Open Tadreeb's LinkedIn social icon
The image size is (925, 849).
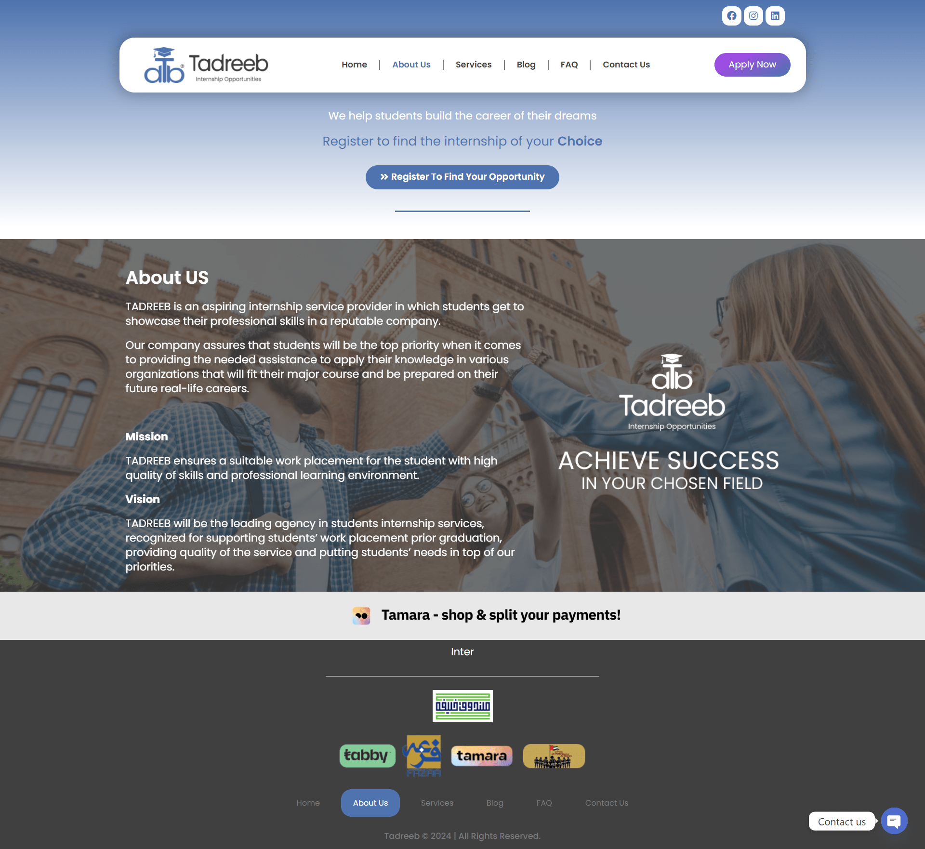tap(775, 16)
